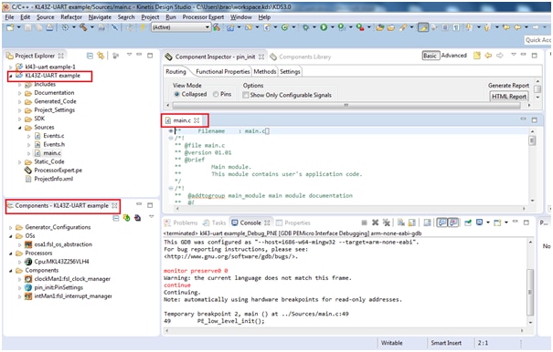Collapse the OSs node in Components view

click(x=11, y=236)
